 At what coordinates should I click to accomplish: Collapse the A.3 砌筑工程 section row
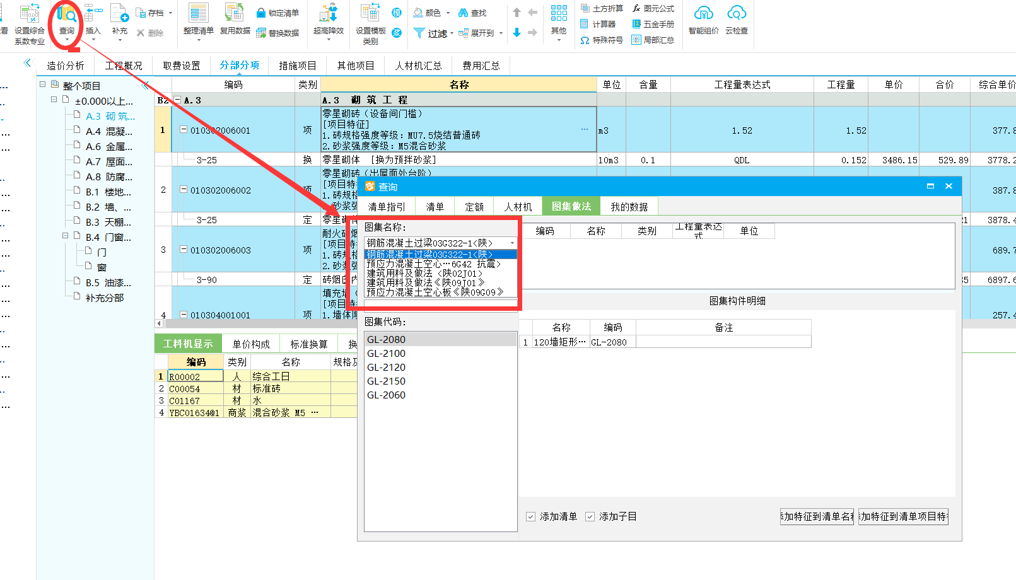pos(177,100)
